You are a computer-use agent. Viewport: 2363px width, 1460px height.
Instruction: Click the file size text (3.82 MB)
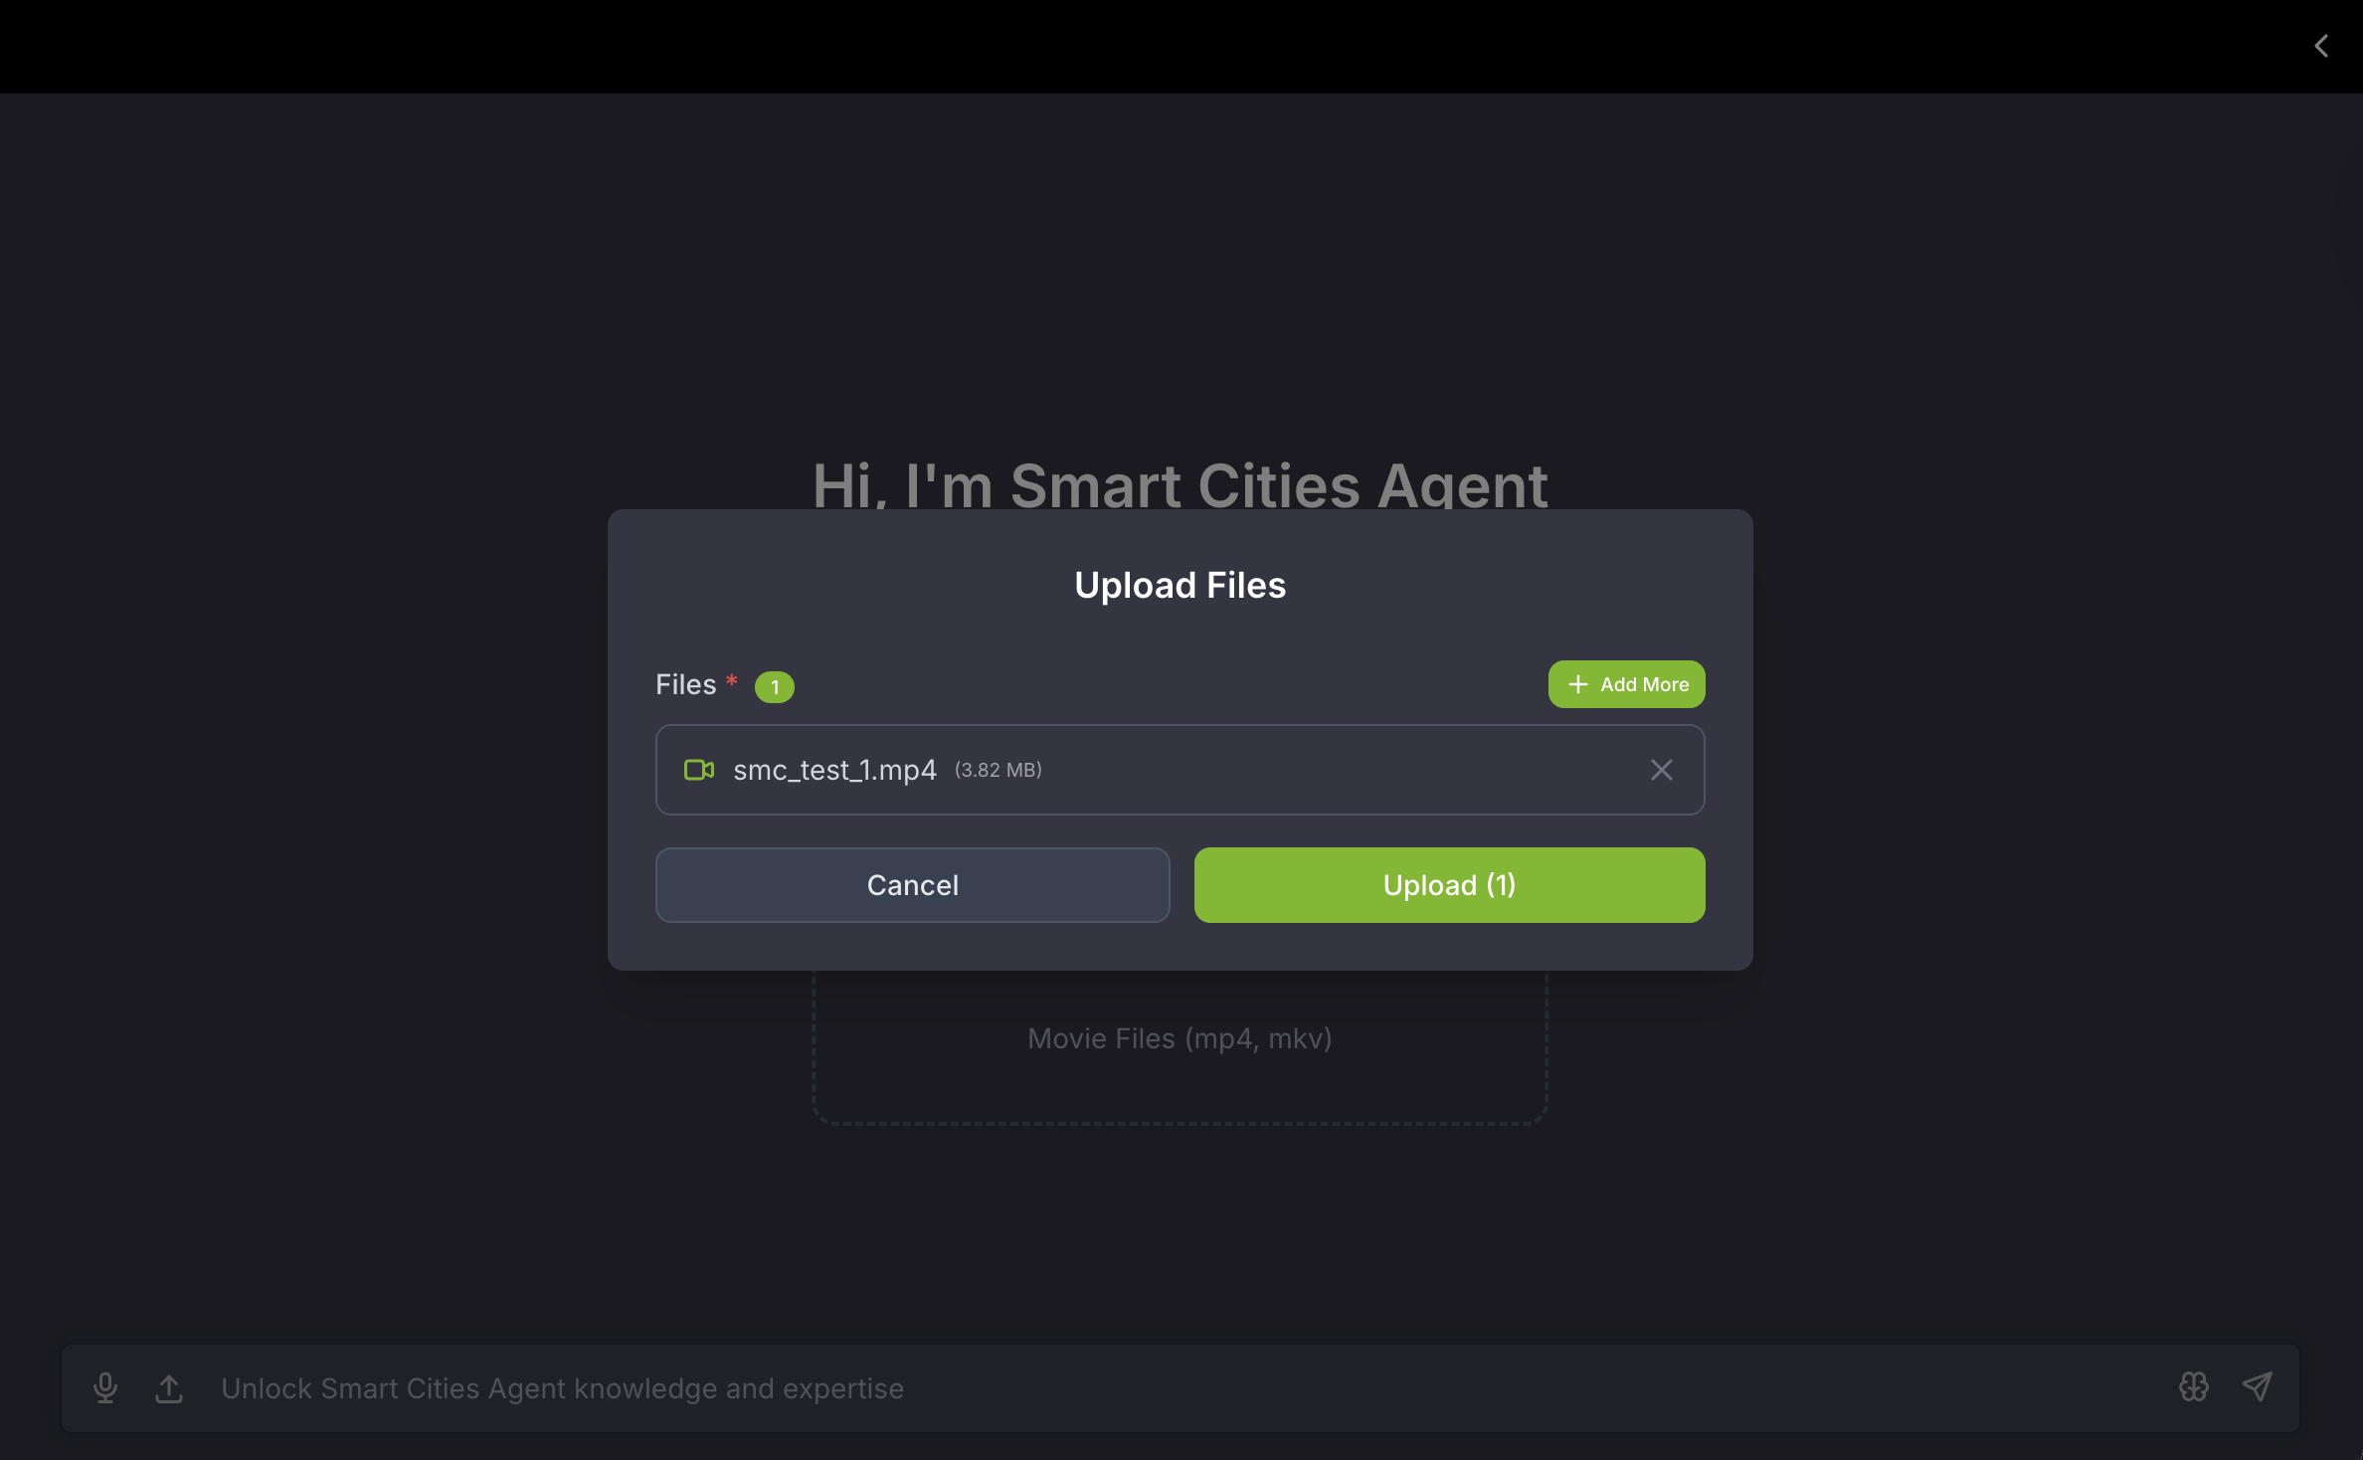coord(998,769)
